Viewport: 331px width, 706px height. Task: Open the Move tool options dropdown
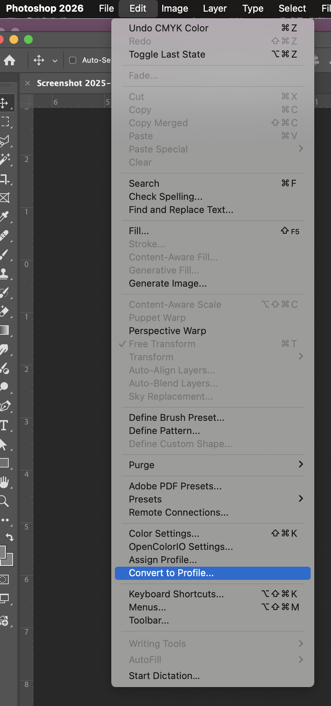[54, 60]
